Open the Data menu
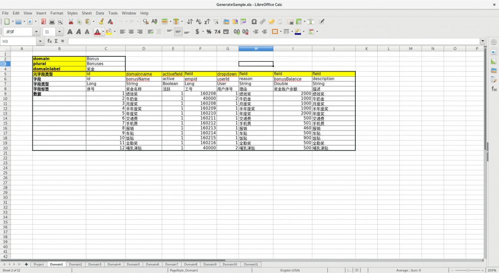499x273 pixels. (x=100, y=13)
